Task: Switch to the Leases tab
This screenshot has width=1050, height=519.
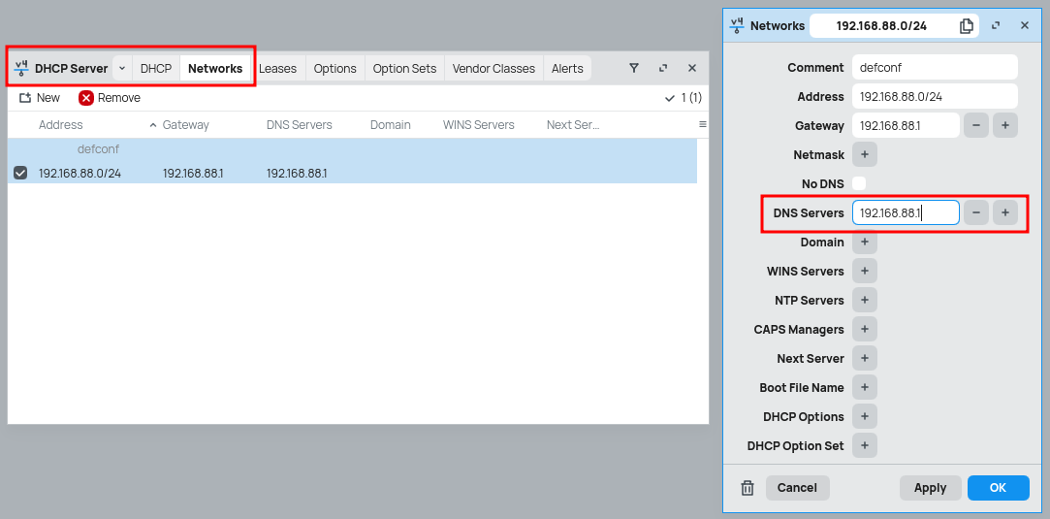Action: pos(277,68)
